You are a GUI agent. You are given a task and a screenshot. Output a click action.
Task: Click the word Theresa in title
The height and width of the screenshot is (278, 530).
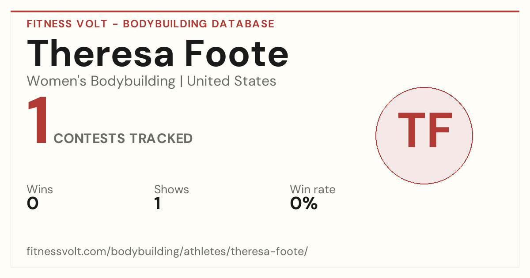coord(99,53)
